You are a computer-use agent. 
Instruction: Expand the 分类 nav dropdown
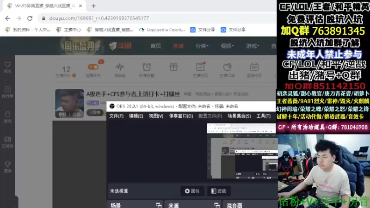(202, 46)
